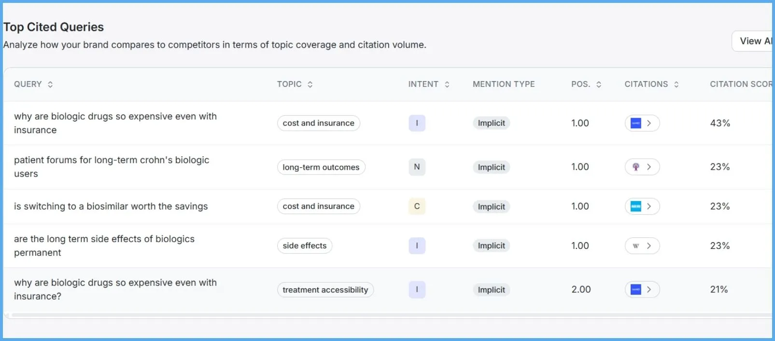The image size is (775, 341).
Task: Click 'Implicit' badge in biosimilar row
Action: click(x=491, y=206)
